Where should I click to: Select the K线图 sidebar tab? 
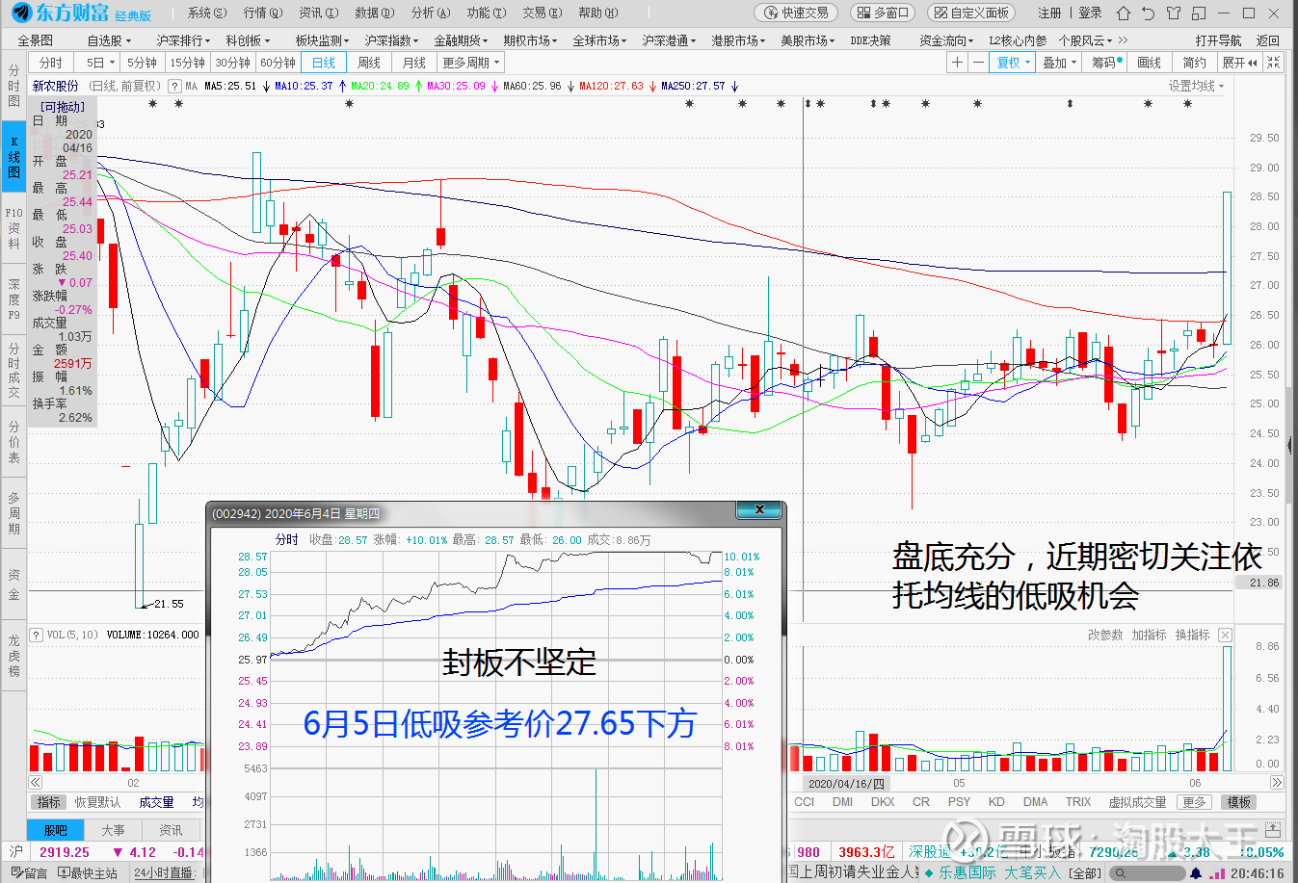tap(13, 156)
